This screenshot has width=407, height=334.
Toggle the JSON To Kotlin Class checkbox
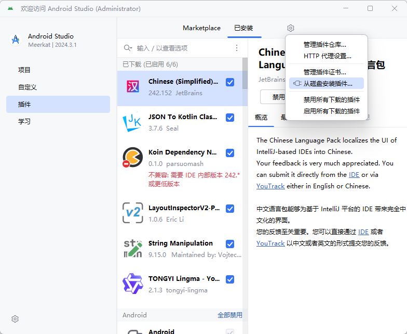tap(230, 118)
